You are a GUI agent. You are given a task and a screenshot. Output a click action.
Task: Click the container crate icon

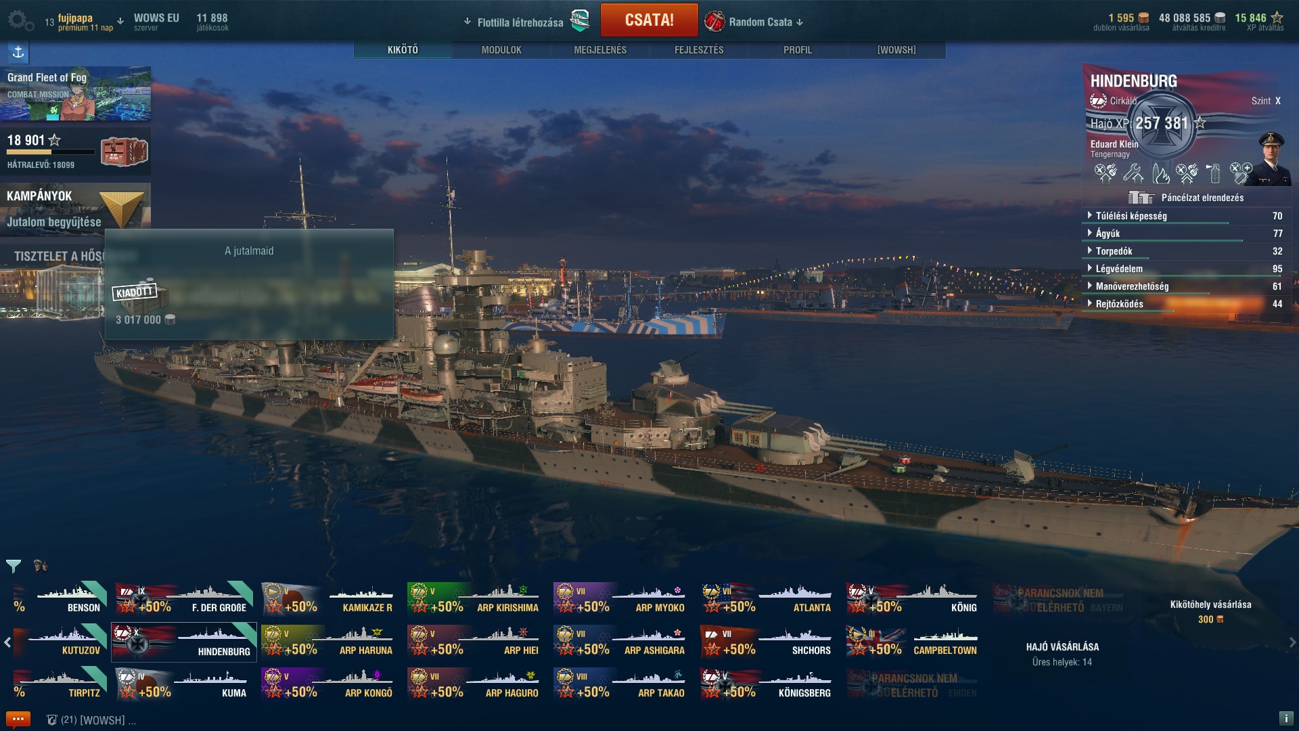(124, 152)
